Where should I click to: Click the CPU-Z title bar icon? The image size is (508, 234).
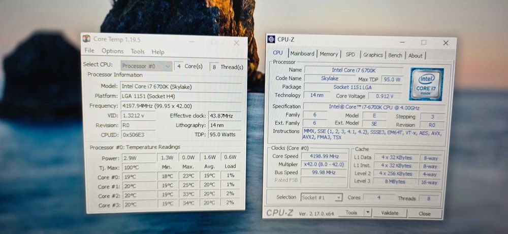271,40
